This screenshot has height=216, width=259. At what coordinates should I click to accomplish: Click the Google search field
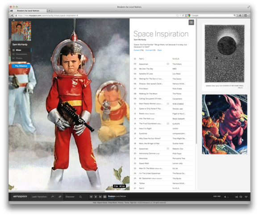tap(212, 15)
